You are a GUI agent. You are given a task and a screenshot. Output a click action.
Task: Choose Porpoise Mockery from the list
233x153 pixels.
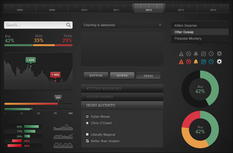(x=200, y=38)
